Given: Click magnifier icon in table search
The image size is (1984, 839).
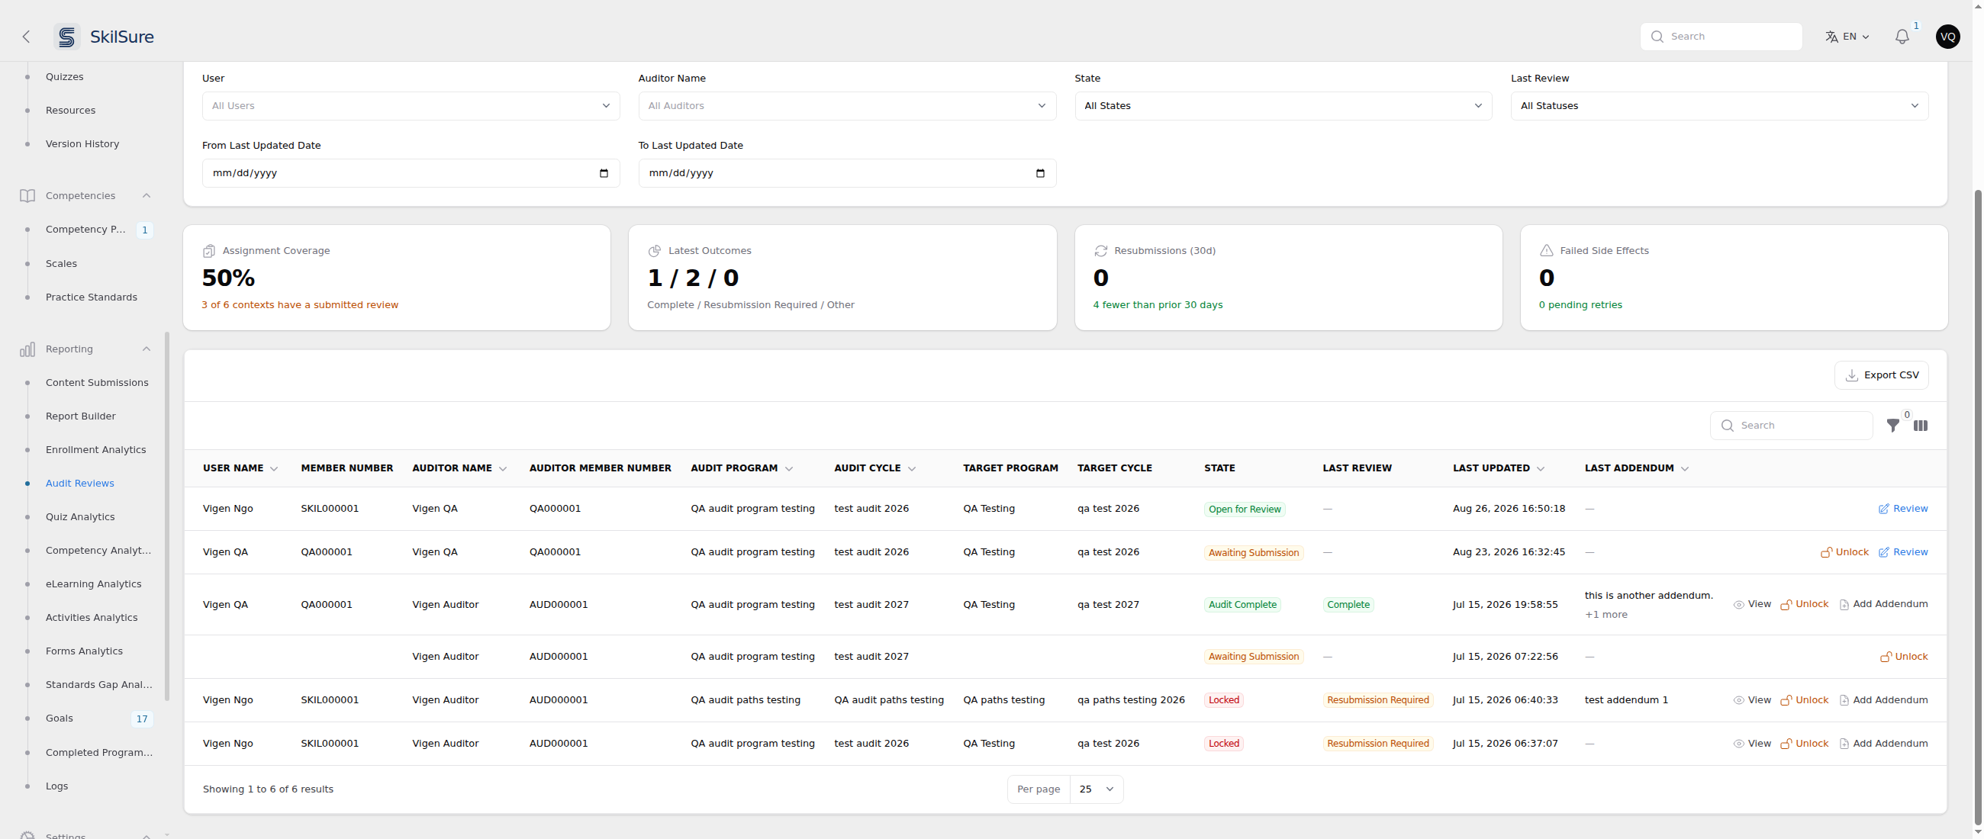Looking at the screenshot, I should point(1728,426).
